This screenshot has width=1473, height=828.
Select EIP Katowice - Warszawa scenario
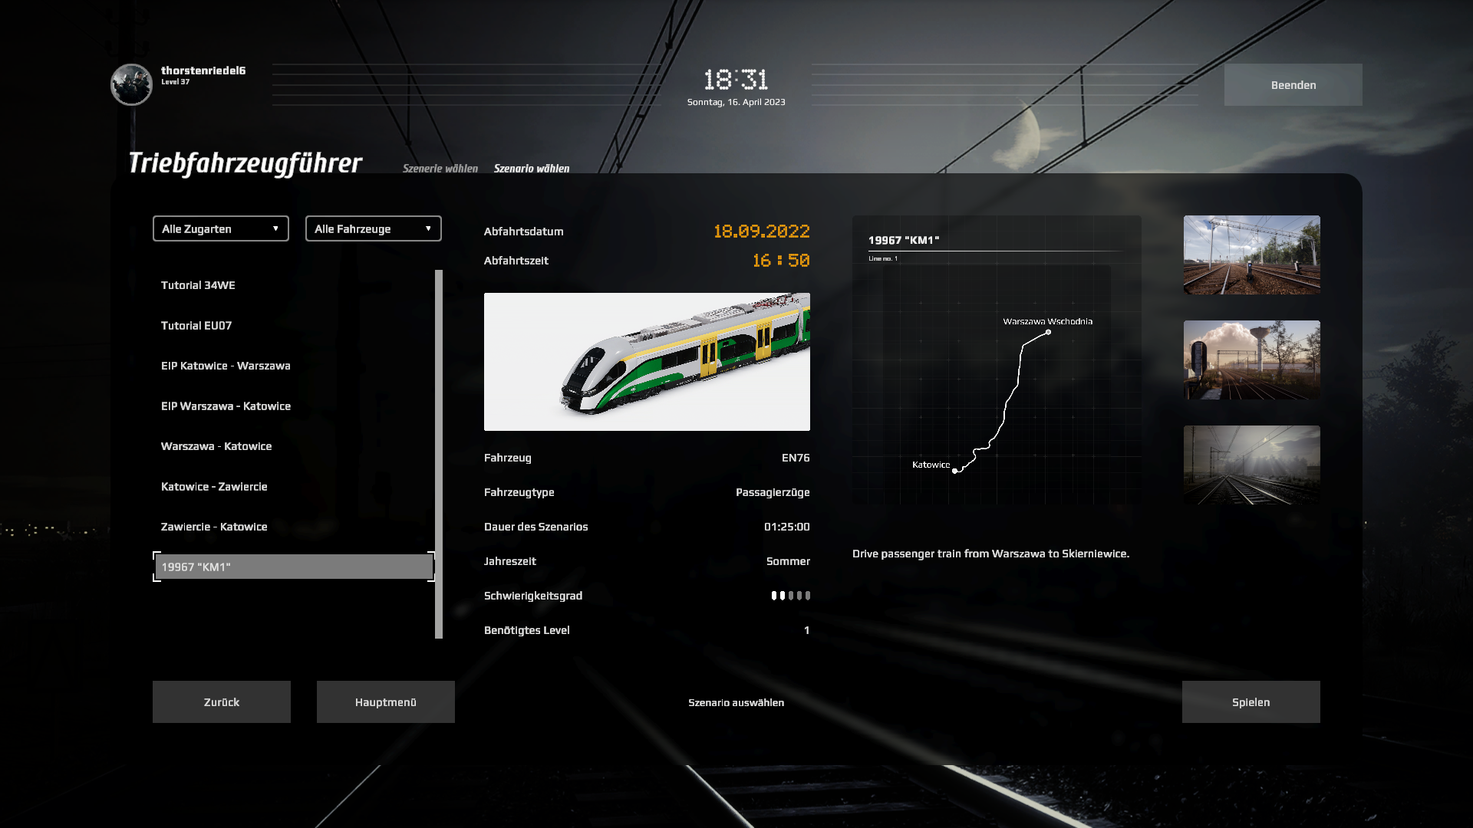coord(226,366)
